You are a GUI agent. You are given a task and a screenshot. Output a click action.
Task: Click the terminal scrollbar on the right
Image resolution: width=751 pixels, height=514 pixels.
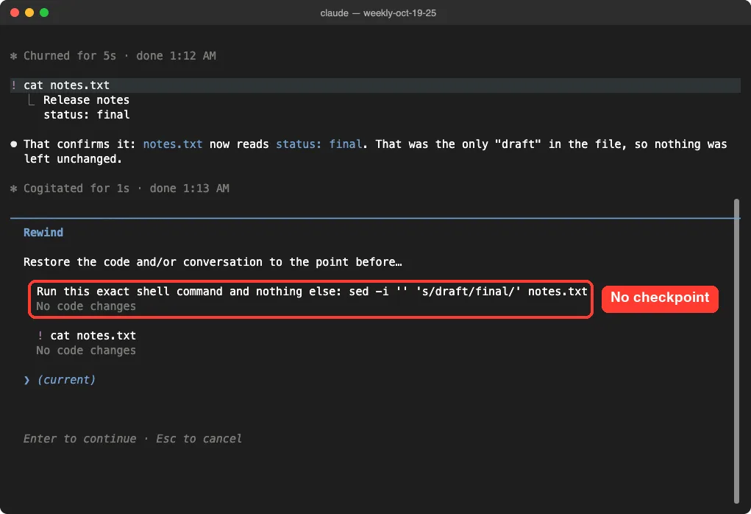pyautogui.click(x=736, y=351)
